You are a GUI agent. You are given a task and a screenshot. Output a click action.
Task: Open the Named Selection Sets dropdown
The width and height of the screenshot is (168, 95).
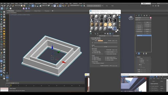pyautogui.click(x=75, y=6)
